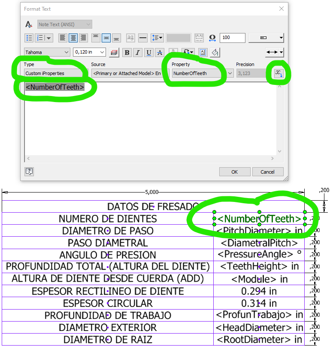Select the PitchDiameter table cell
This screenshot has height=349, width=333.
click(259, 231)
